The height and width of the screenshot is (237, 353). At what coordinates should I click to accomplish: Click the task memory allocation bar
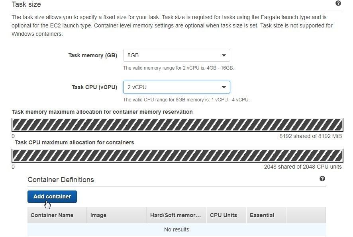[x=177, y=125]
